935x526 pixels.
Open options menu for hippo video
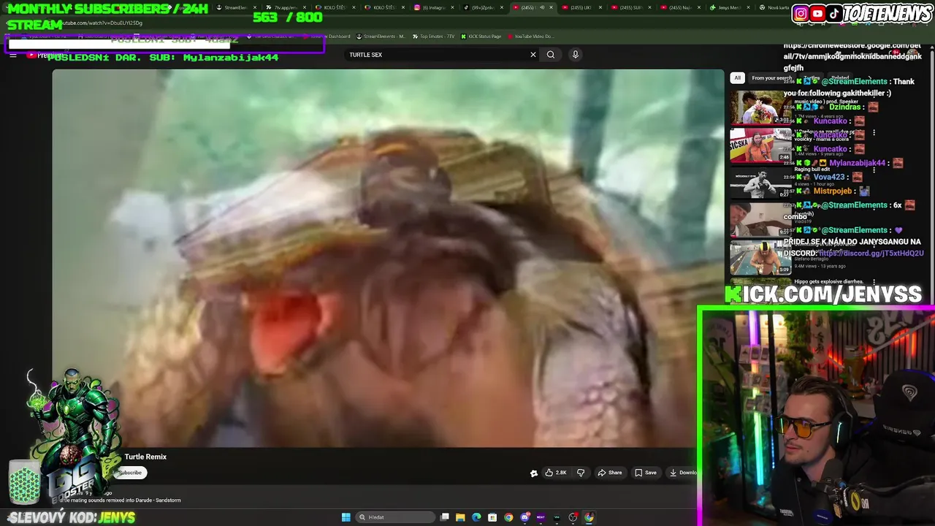tap(874, 282)
